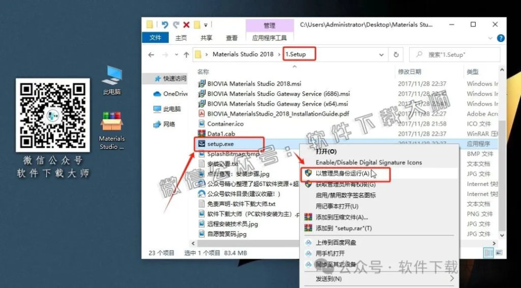
Task: Go back with the left arrow button
Action: coord(151,55)
